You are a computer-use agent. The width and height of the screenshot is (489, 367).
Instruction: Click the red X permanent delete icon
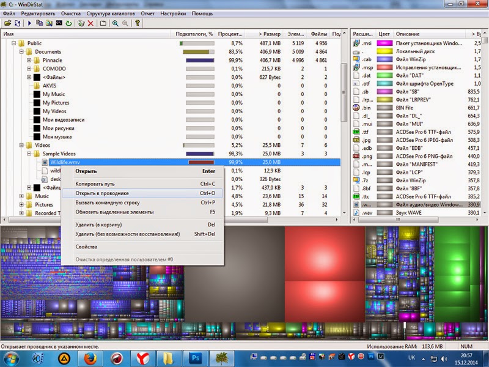coord(90,23)
